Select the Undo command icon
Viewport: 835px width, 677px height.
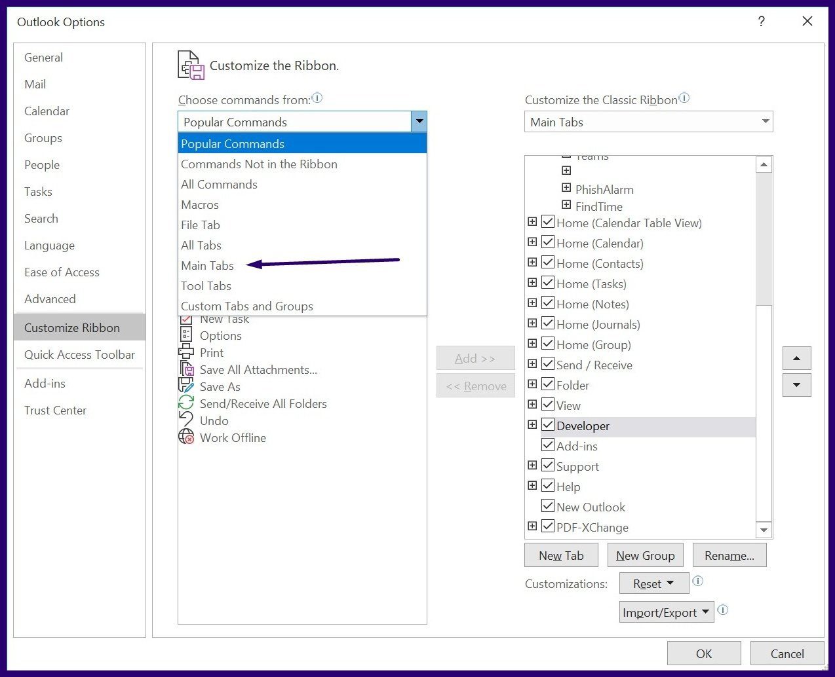click(x=186, y=420)
